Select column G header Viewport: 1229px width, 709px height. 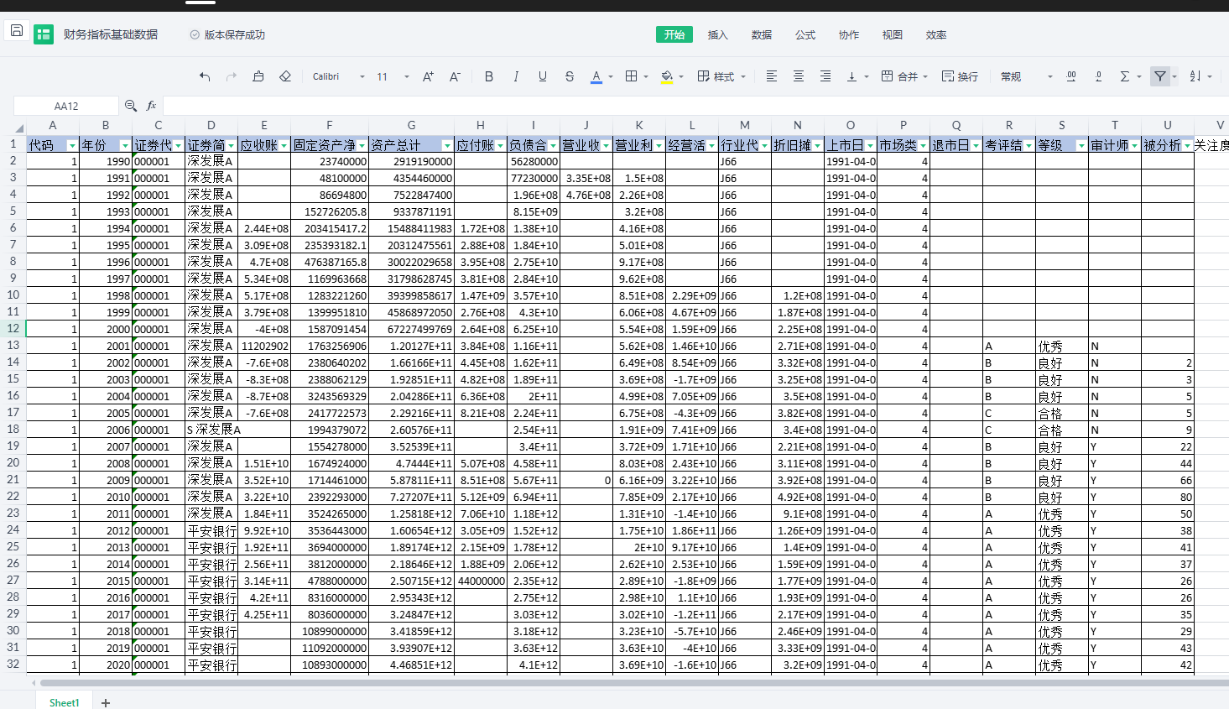point(412,125)
